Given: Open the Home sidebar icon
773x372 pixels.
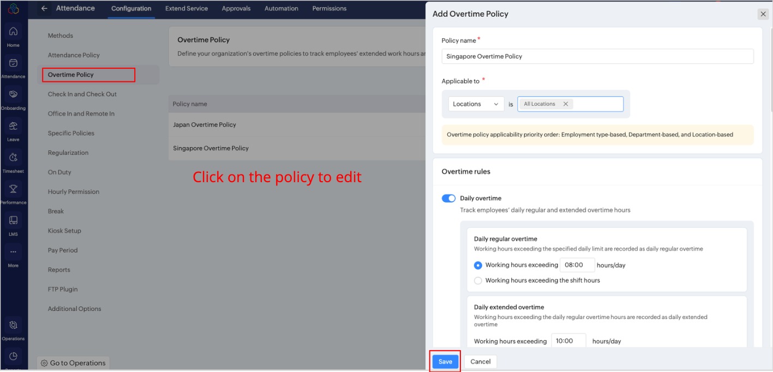Looking at the screenshot, I should (x=13, y=32).
